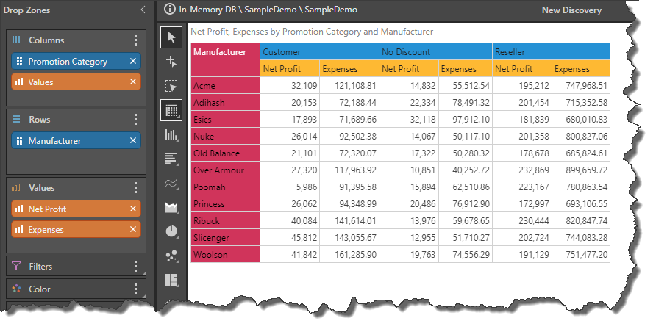Image resolution: width=656 pixels, height=329 pixels.
Task: Collapse the Drop Zones panel
Action: coord(143,10)
